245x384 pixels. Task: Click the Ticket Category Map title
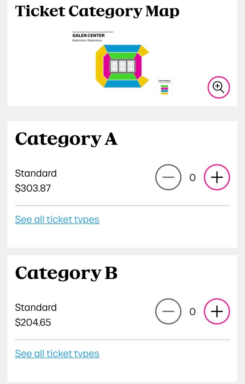97,11
